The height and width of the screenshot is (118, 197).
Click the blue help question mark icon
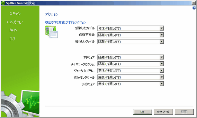pyautogui.click(x=194, y=8)
